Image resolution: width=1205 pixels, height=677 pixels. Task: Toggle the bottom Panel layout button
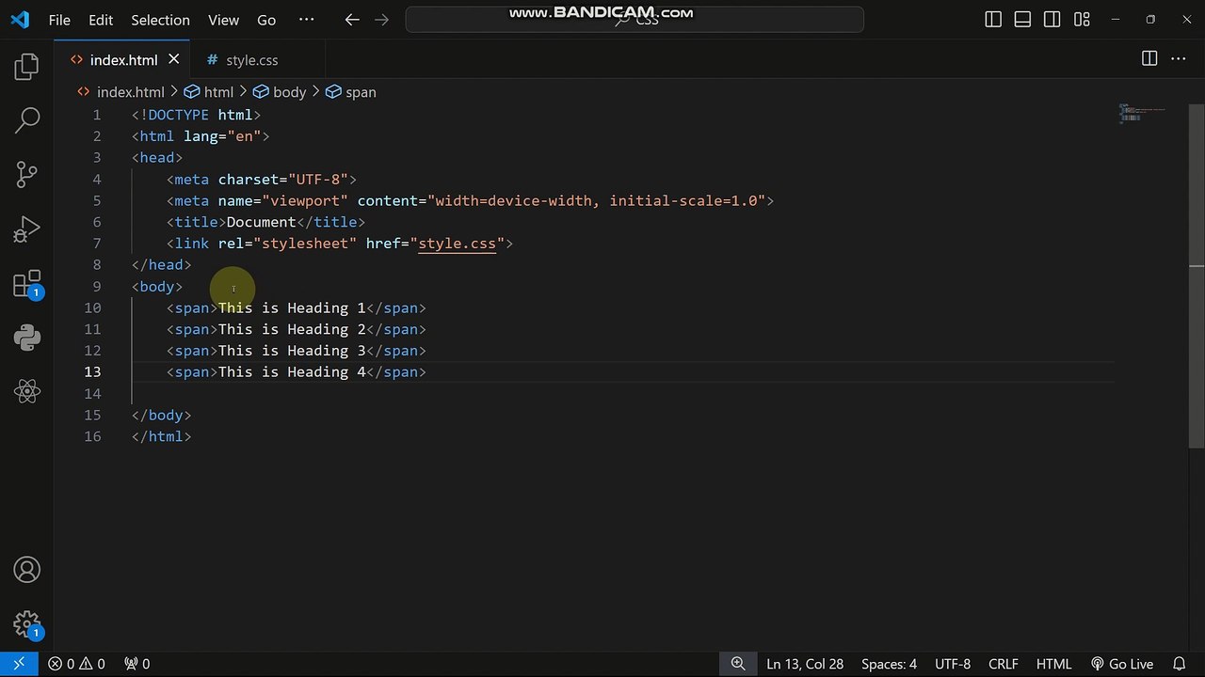click(1022, 20)
